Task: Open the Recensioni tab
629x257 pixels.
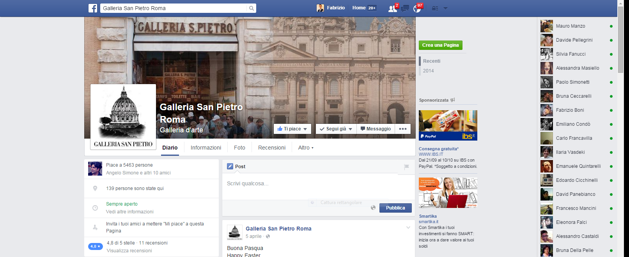Action: [272, 148]
